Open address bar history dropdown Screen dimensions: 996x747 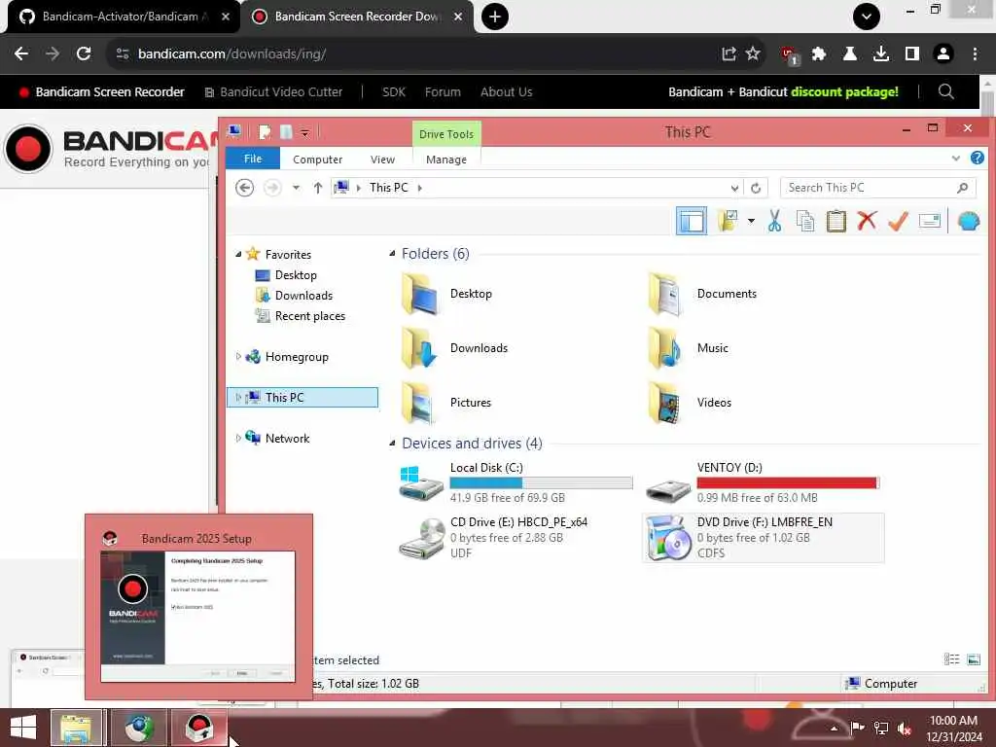pos(734,188)
